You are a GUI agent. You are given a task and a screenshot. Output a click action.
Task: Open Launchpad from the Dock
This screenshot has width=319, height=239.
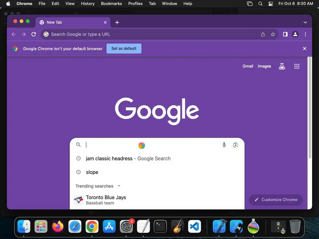[x=41, y=227]
